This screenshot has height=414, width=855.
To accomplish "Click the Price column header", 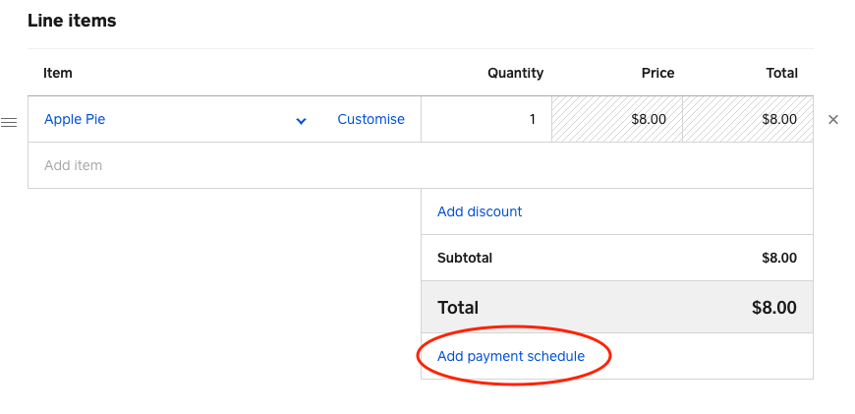I will tap(657, 73).
